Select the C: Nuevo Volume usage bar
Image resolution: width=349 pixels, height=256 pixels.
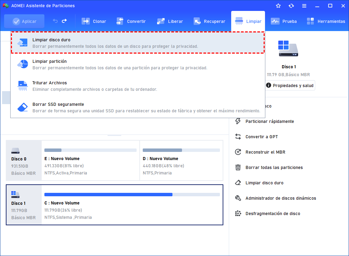(132, 195)
